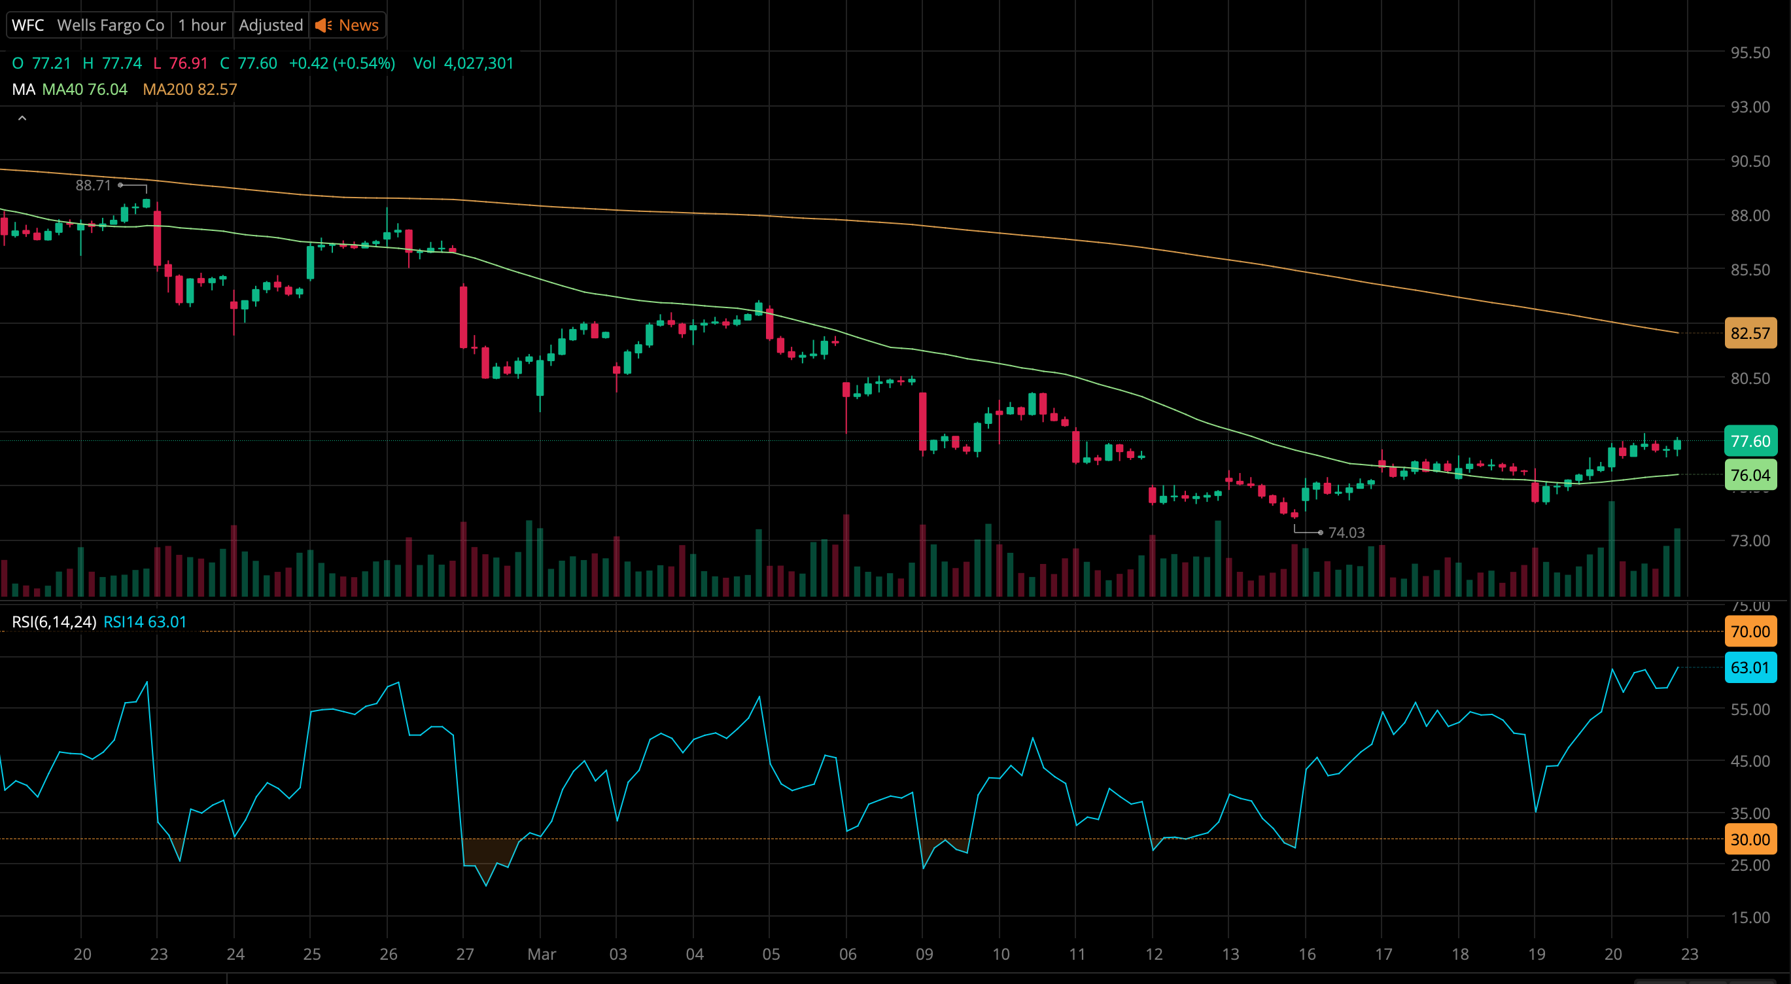Open RSI(6,14,24) indicator settings label
This screenshot has width=1791, height=984.
pyautogui.click(x=54, y=622)
